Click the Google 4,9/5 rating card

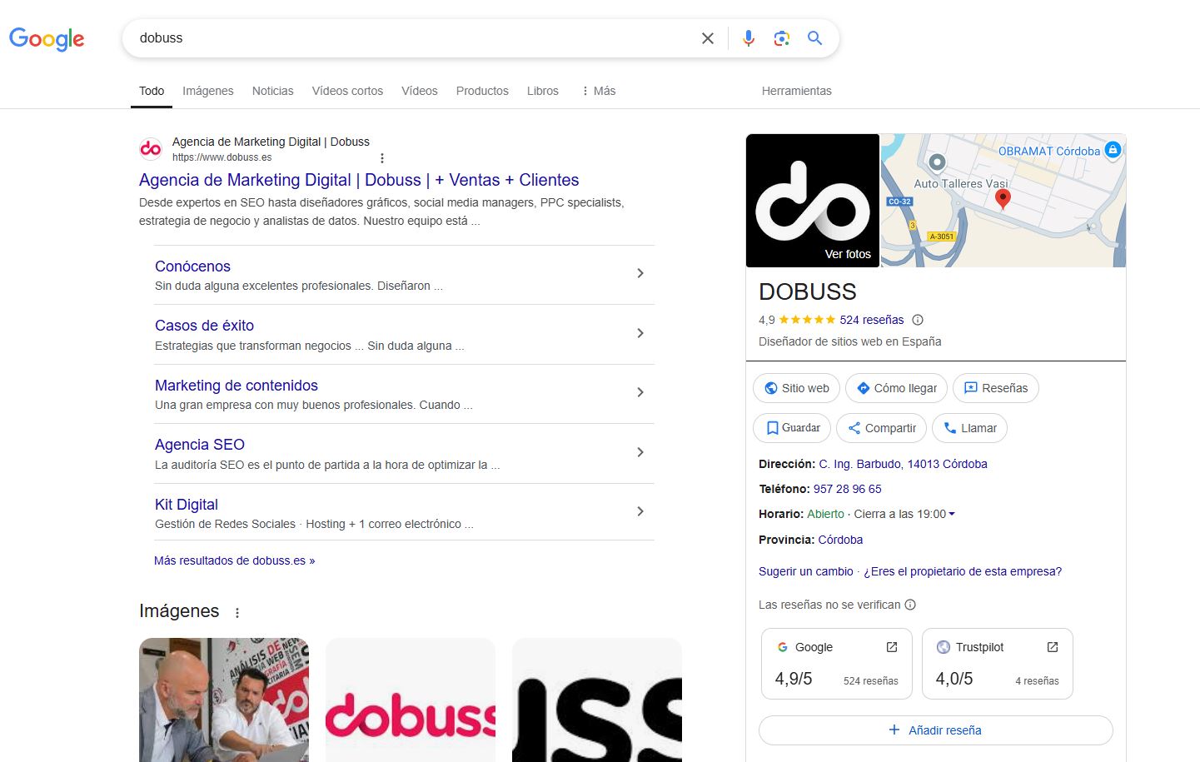tap(837, 664)
